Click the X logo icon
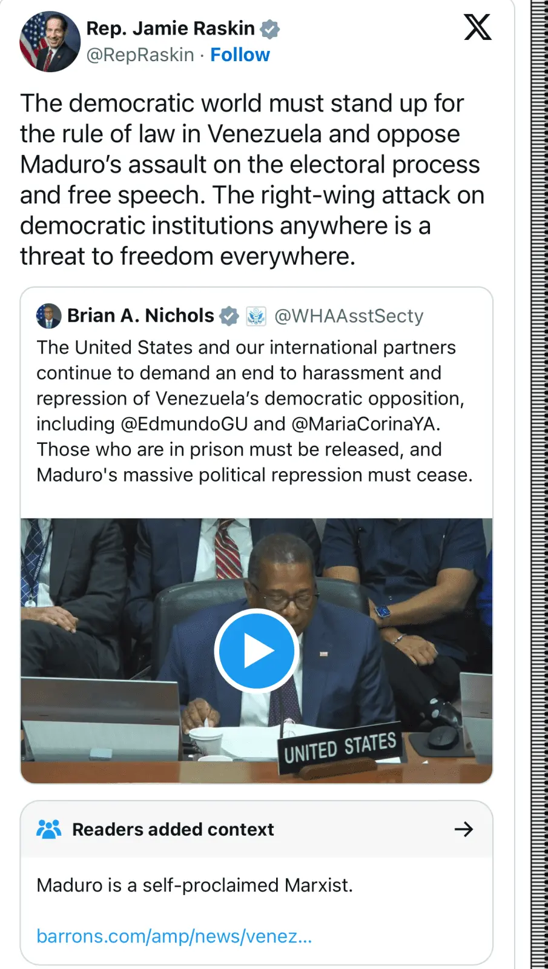The height and width of the screenshot is (969, 548). (x=477, y=27)
